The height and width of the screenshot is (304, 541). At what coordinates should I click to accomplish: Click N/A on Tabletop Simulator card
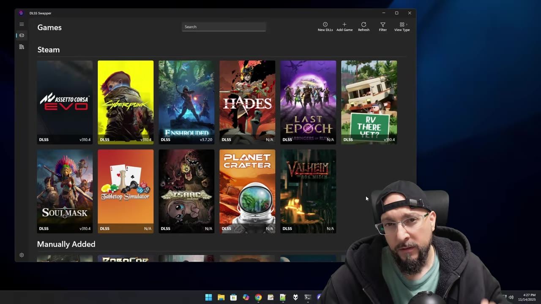148,229
